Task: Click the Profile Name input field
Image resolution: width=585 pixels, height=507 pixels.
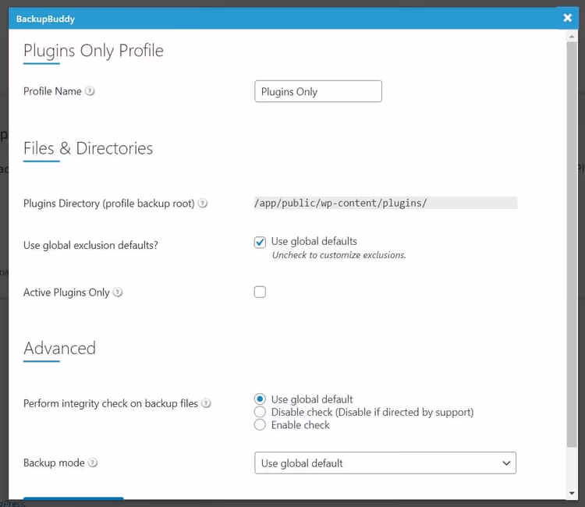Action: (318, 91)
